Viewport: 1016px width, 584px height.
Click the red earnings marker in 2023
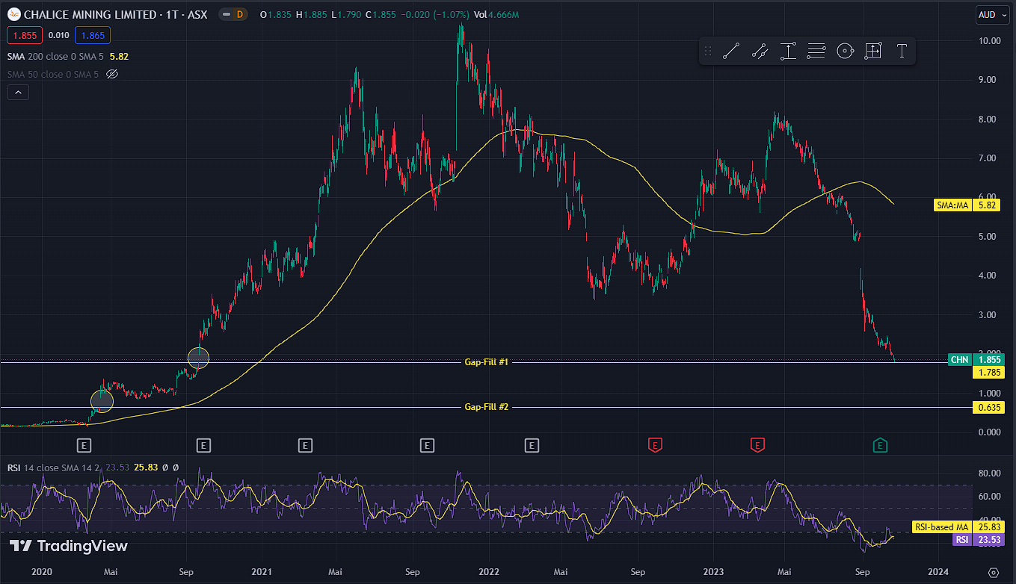pyautogui.click(x=757, y=446)
